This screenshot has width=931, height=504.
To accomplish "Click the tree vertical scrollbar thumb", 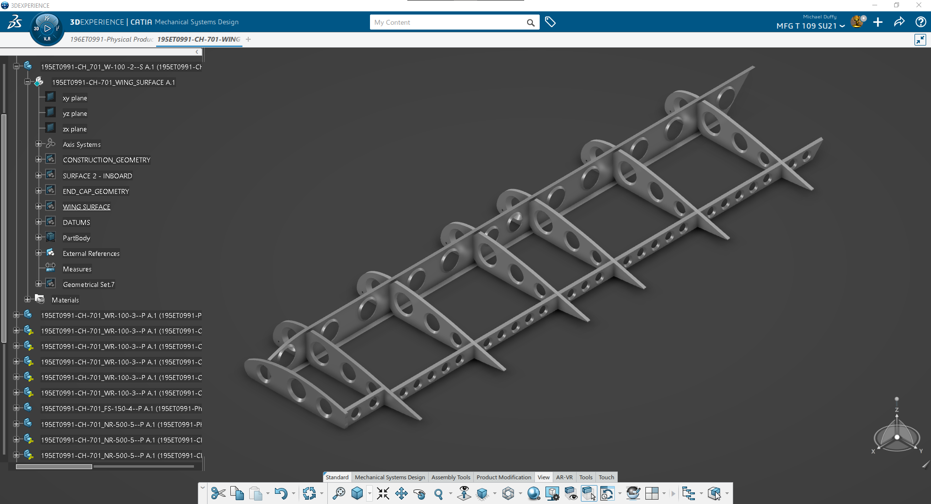I will pyautogui.click(x=4, y=228).
